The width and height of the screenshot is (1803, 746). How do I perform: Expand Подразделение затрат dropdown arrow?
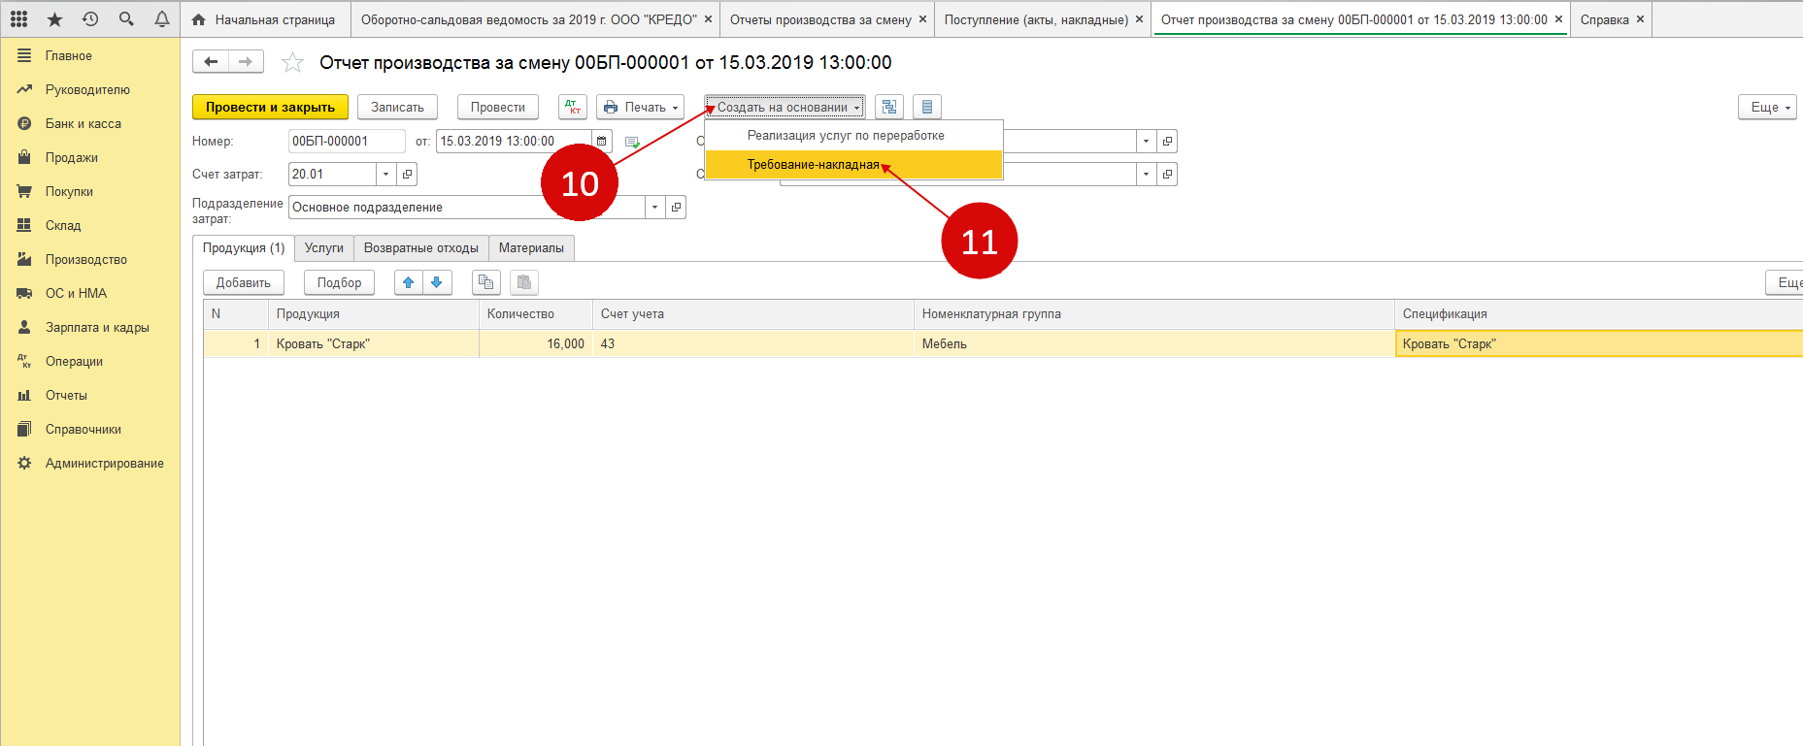(655, 208)
